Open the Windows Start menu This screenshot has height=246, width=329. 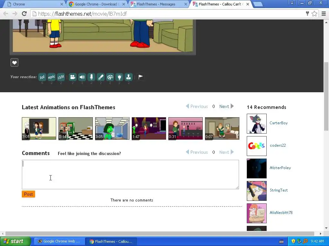coord(15,241)
